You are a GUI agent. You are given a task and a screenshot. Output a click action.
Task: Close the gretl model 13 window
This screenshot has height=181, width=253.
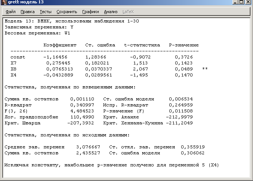pyautogui.click(x=248, y=2)
